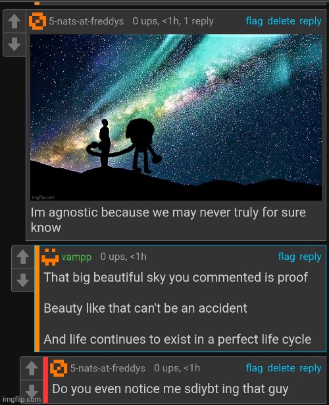
Task: Flag vampp's comment
Action: (x=286, y=257)
